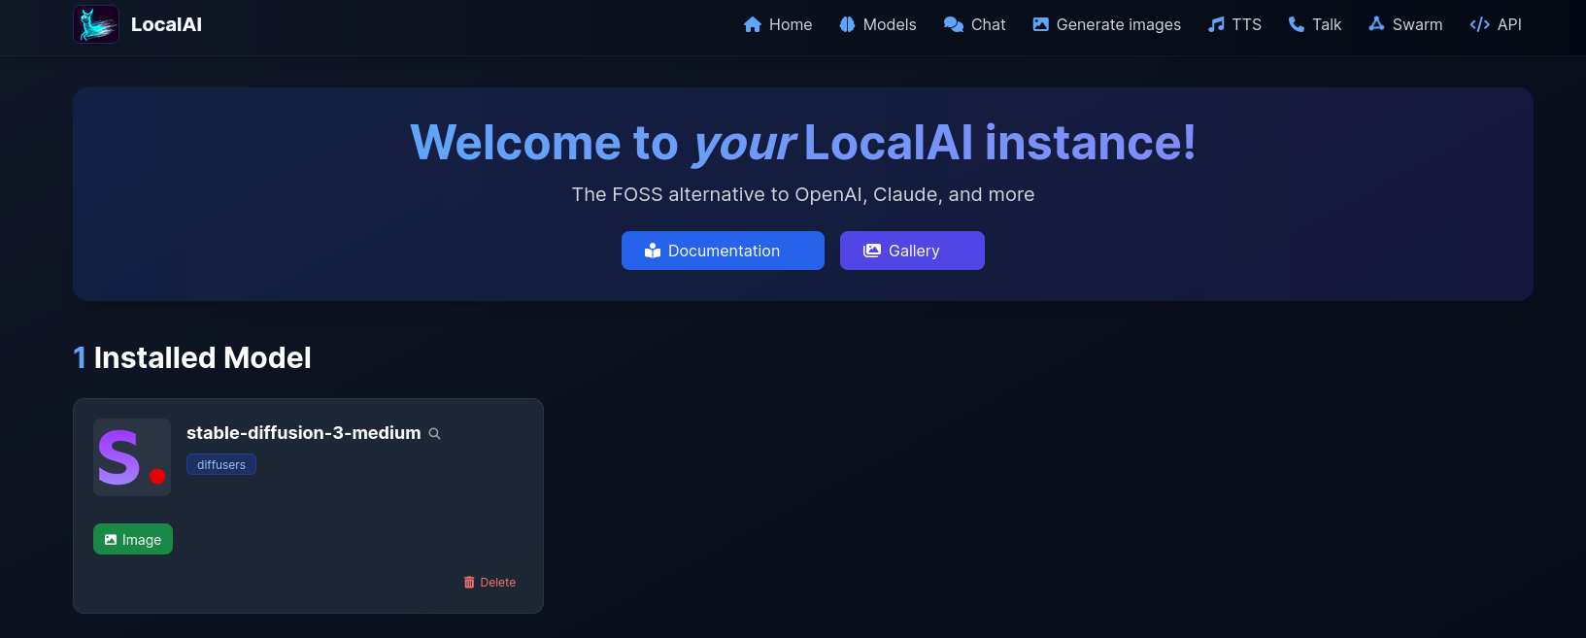Click the magnifier icon beside stable-diffusion-3-medium
The width and height of the screenshot is (1586, 638).
pos(435,434)
